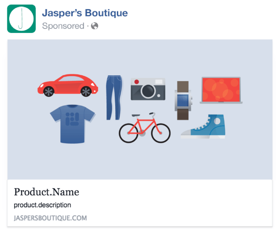Screen dimensions: 276x230
Task: Select the blue t-shirt product image
Action: pyautogui.click(x=73, y=124)
